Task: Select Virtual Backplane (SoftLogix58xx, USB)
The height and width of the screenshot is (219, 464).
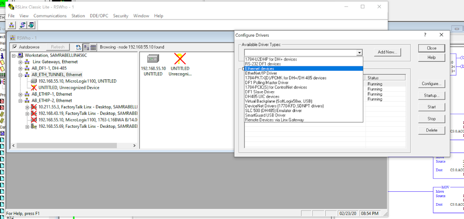Action: coord(303,101)
